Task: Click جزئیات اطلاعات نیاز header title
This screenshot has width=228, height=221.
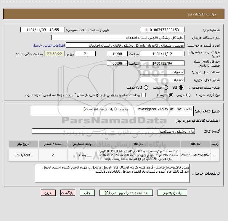Action: pyautogui.click(x=202, y=14)
